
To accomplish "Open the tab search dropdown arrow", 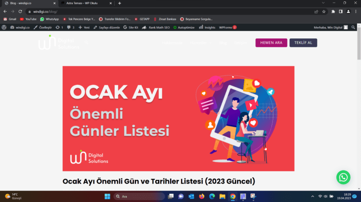I will (x=323, y=3).
